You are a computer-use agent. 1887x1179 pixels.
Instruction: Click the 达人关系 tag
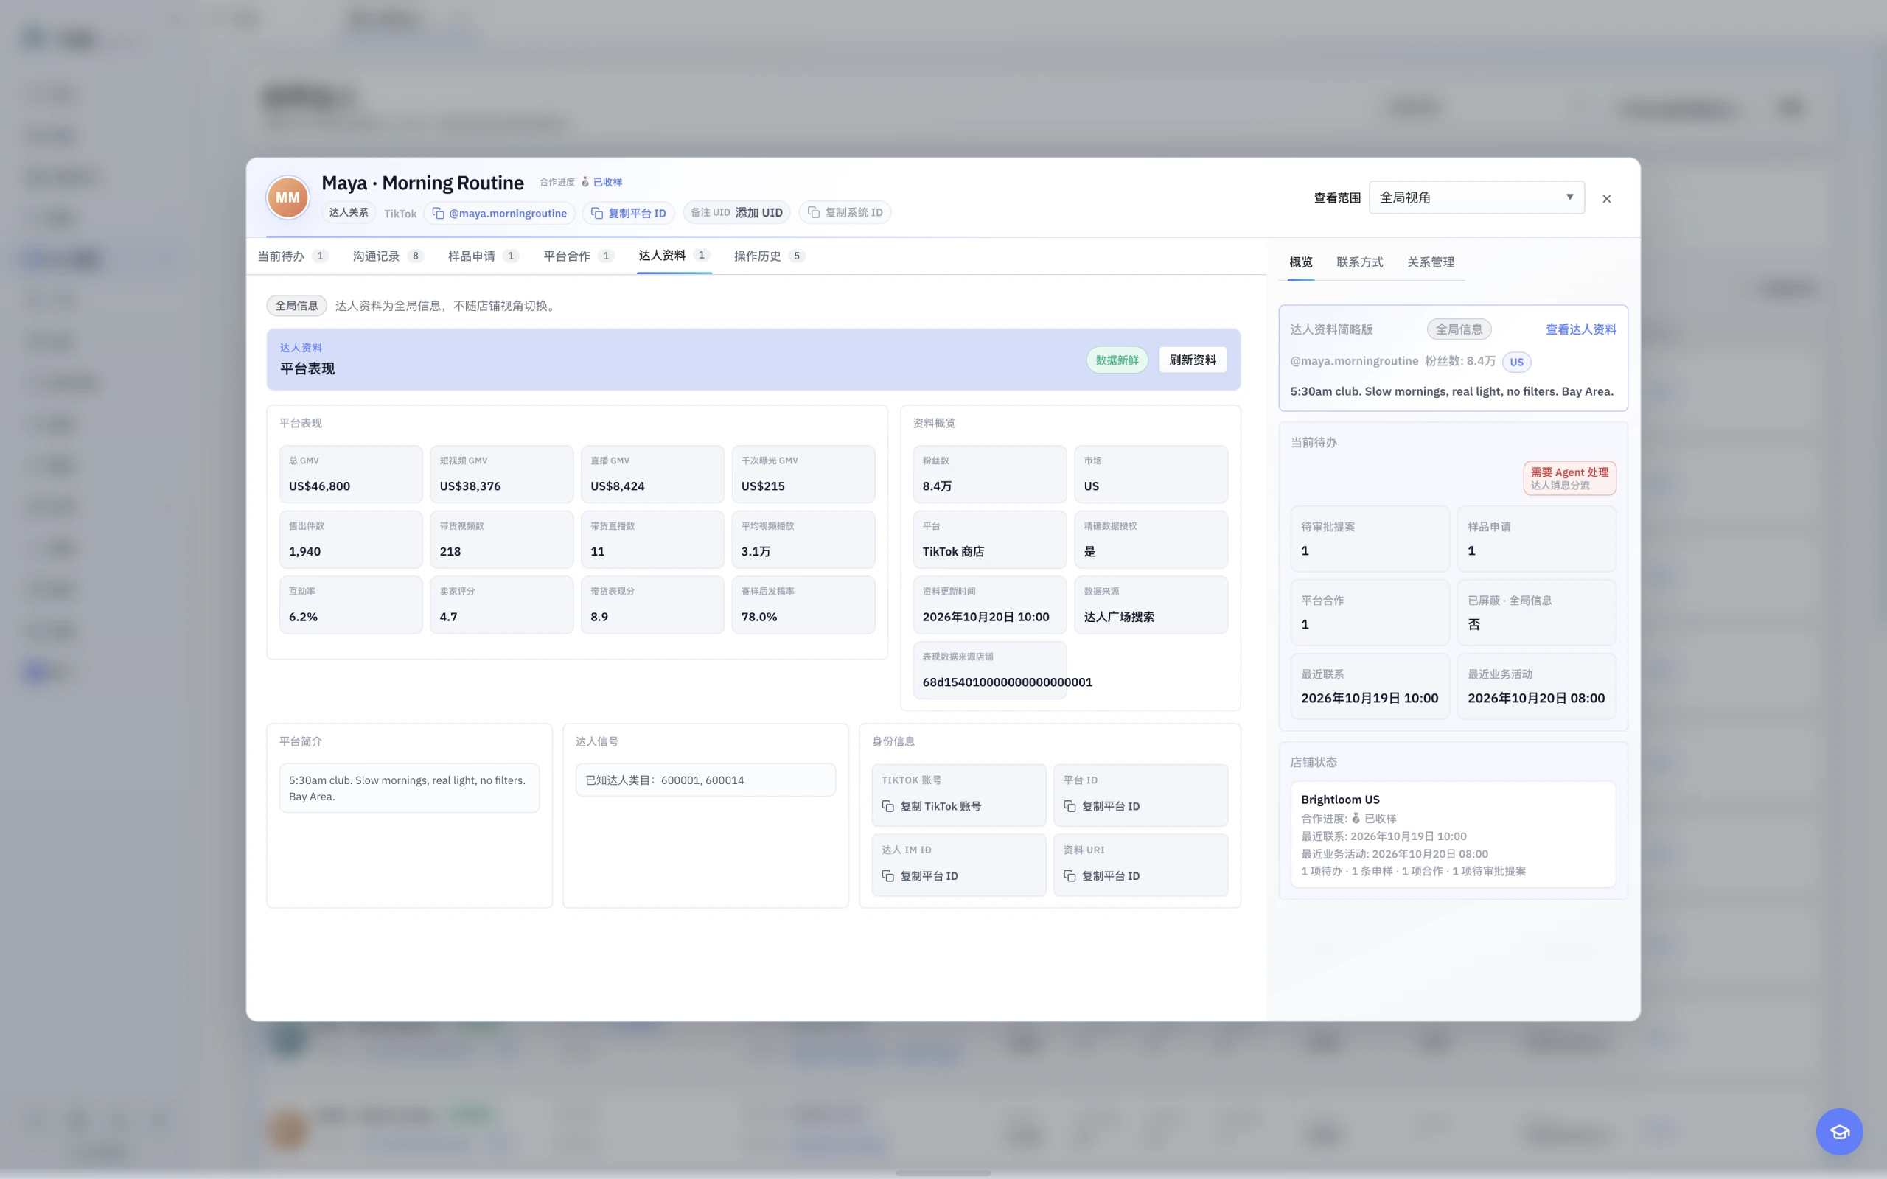click(x=348, y=212)
